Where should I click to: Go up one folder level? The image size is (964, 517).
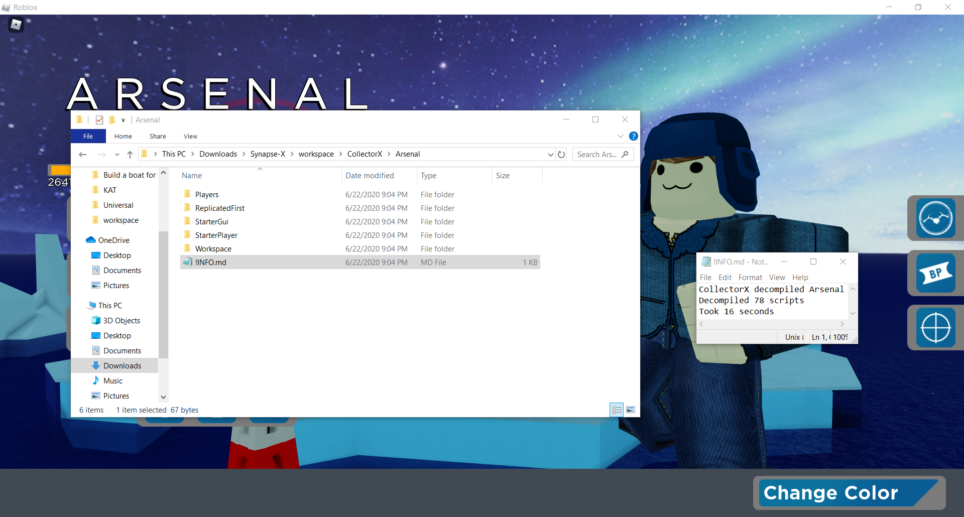tap(130, 155)
